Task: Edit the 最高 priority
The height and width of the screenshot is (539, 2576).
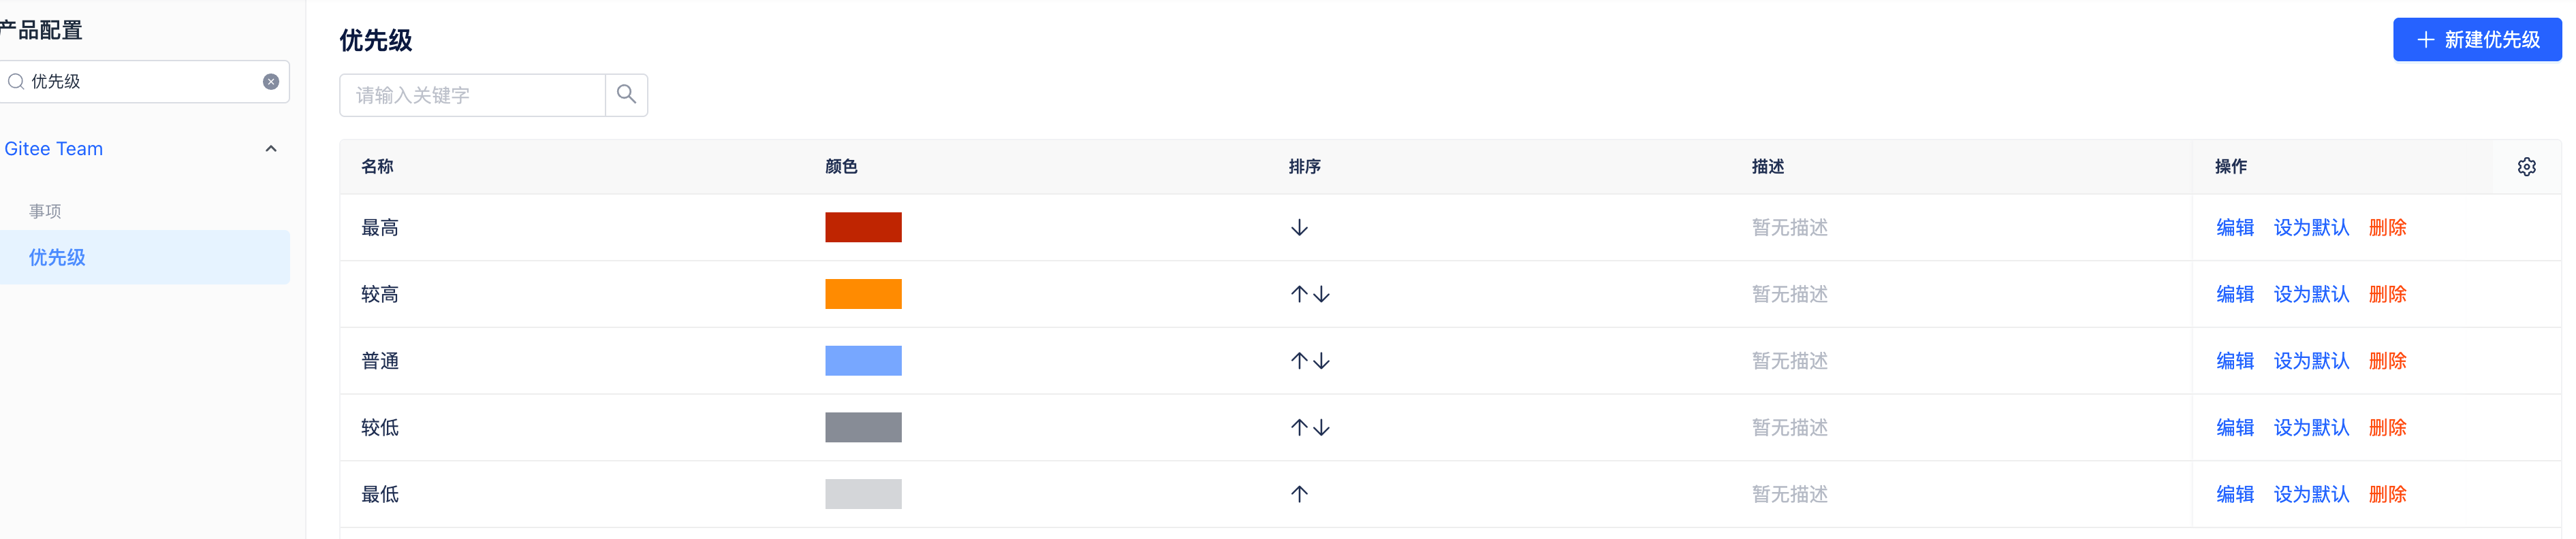Action: click(x=2234, y=228)
